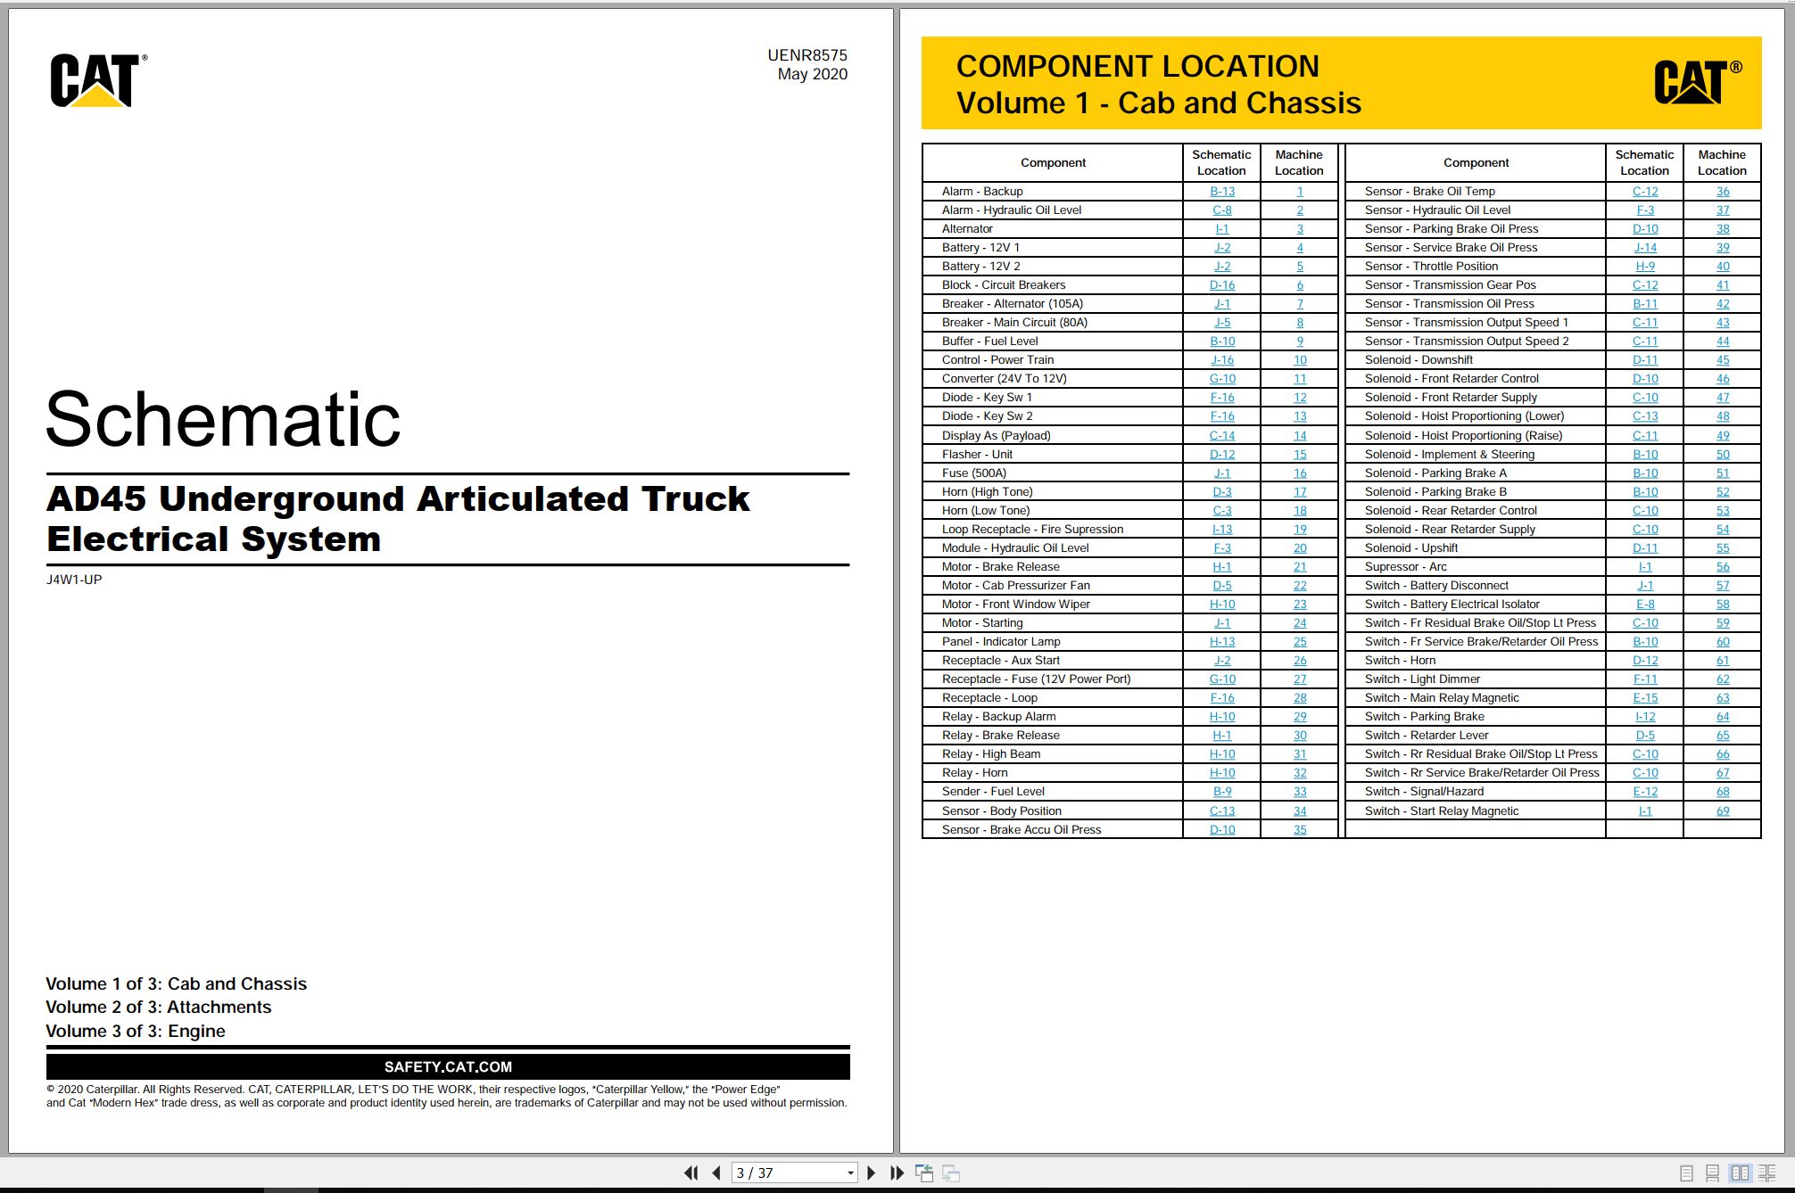
Task: Open machine location 42 for Transmission Oil Press
Action: point(1723,304)
